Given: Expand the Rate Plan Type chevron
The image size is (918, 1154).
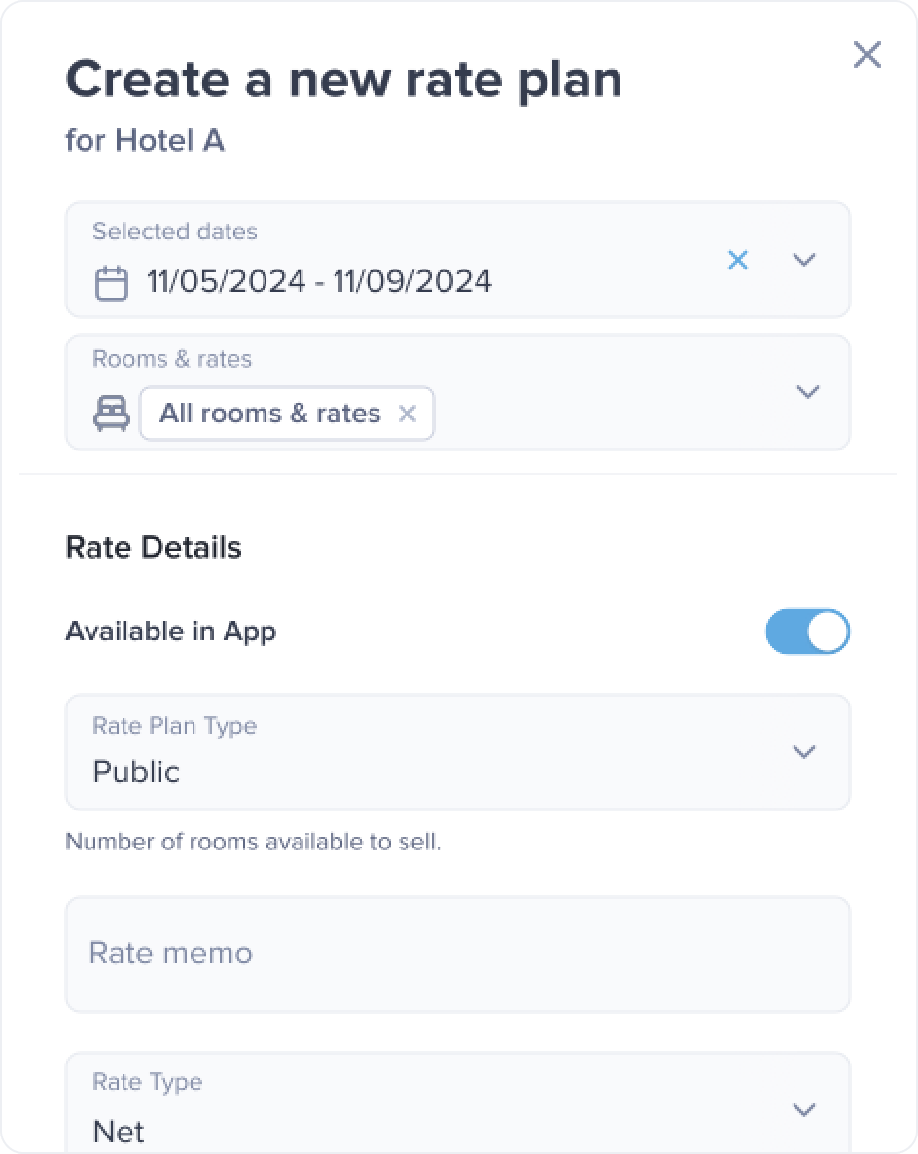Looking at the screenshot, I should click(x=803, y=752).
